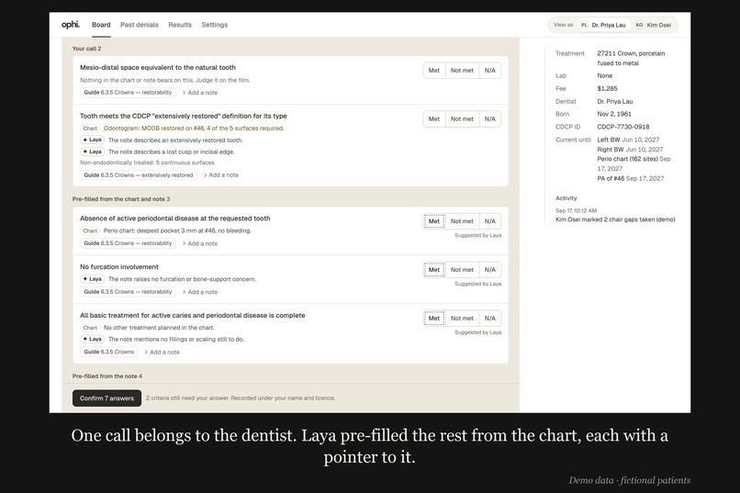Click the Odontogram MODB restored on #46 text
This screenshot has height=493, width=740.
click(x=194, y=129)
